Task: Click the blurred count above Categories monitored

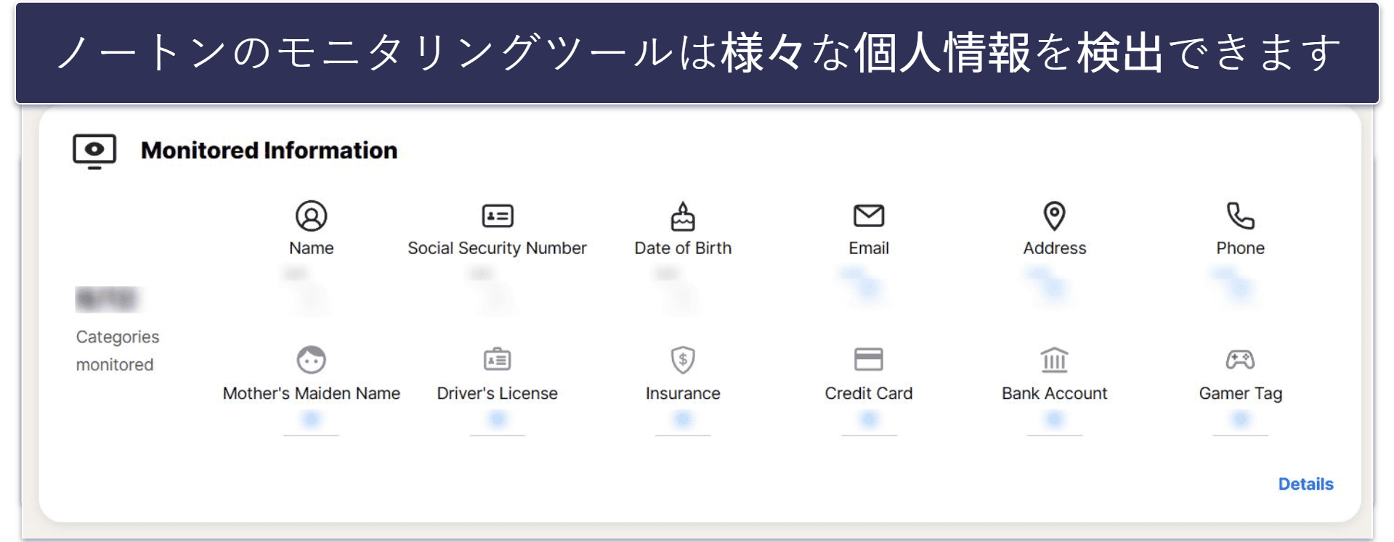Action: click(x=108, y=298)
